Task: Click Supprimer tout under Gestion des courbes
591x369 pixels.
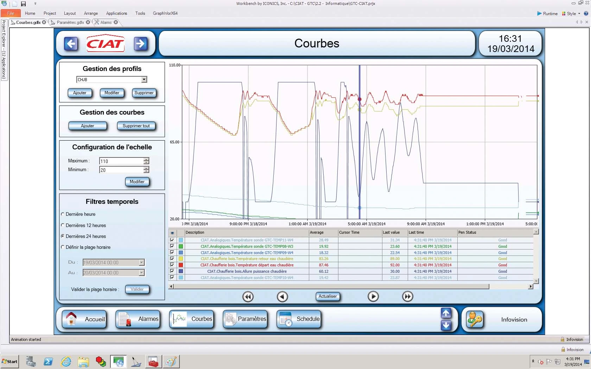Action: coord(136,126)
